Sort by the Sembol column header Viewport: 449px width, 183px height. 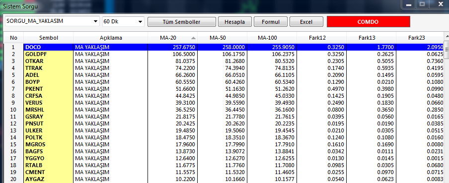click(x=49, y=38)
